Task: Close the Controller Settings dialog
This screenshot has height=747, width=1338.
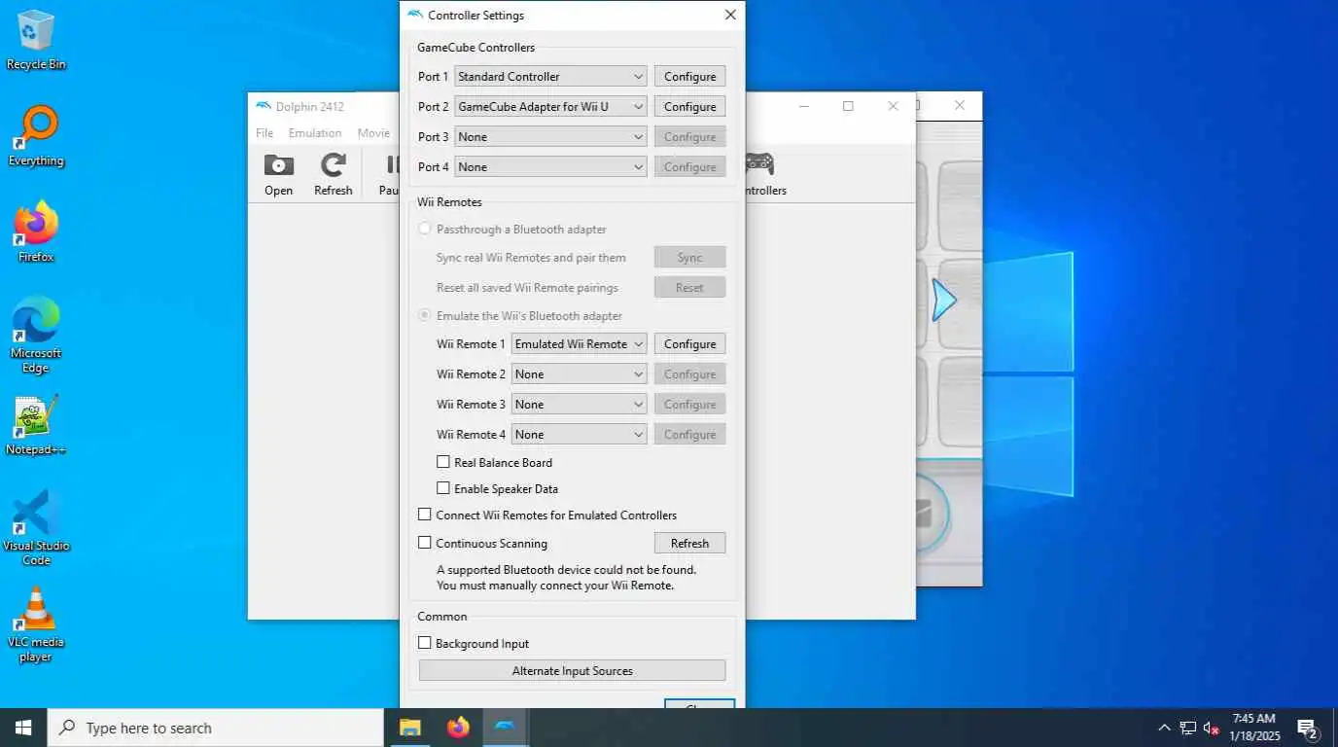Action: [x=730, y=15]
